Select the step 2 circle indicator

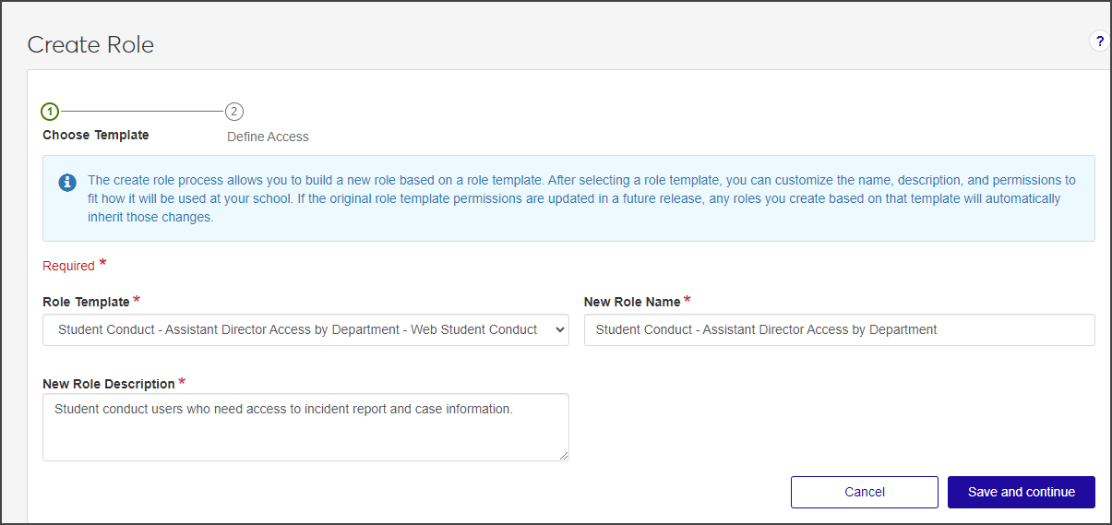(234, 112)
